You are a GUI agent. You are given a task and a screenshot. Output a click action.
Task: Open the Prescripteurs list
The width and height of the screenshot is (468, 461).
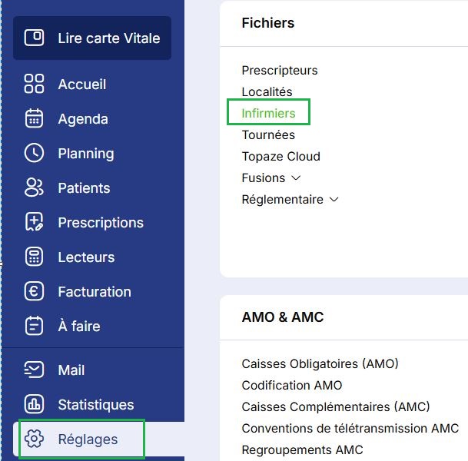click(280, 71)
